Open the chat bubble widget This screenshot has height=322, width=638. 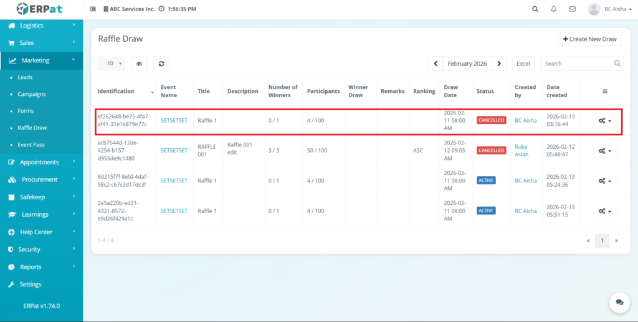619,302
